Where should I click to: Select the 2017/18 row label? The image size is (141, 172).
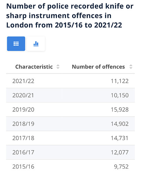(23, 138)
